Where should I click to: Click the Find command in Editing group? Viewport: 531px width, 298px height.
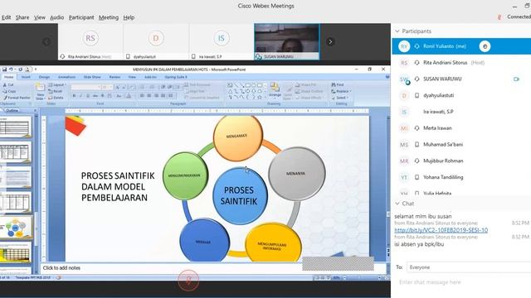click(x=338, y=84)
